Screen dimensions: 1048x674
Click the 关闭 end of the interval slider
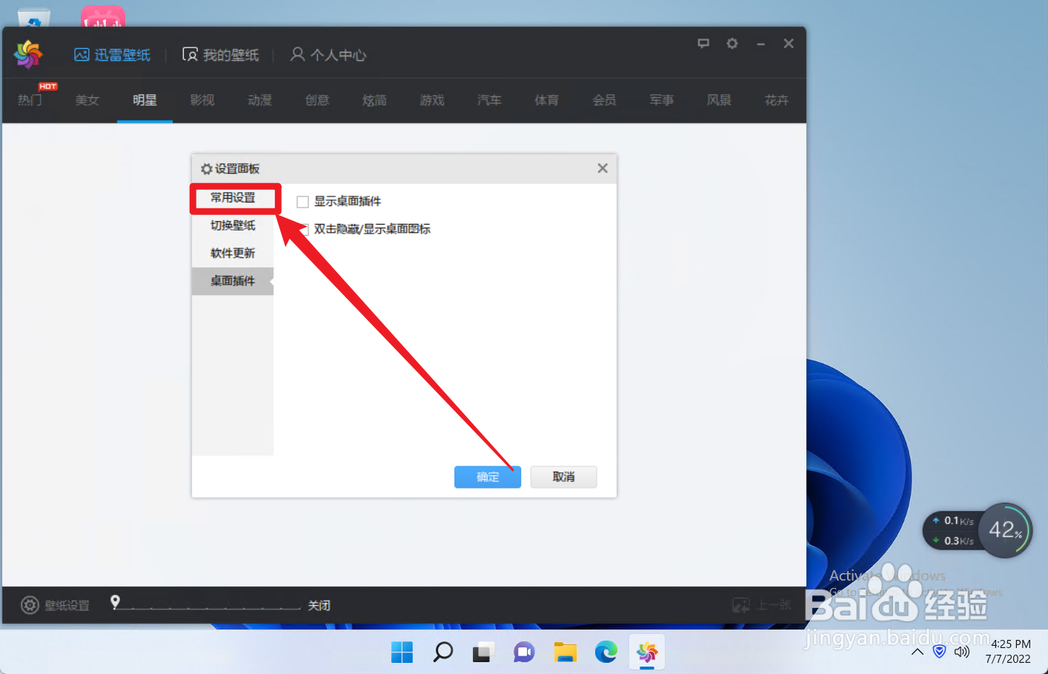coord(319,606)
